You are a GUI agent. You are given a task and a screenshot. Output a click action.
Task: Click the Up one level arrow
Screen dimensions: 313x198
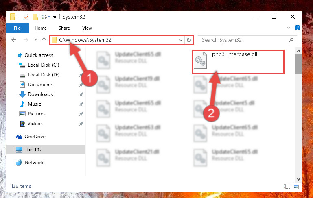[x=44, y=40]
